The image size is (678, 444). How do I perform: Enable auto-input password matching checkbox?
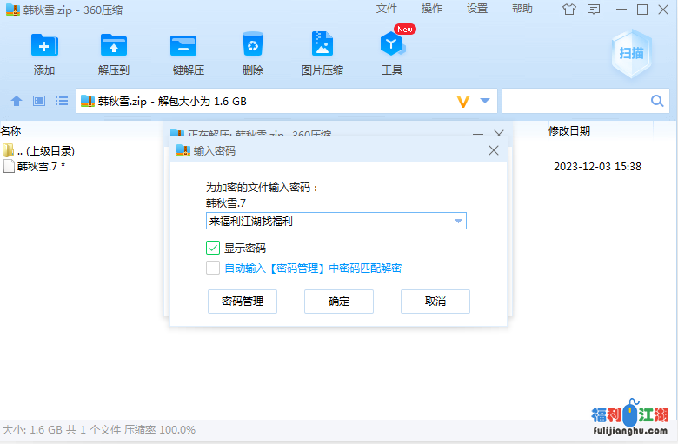click(213, 268)
